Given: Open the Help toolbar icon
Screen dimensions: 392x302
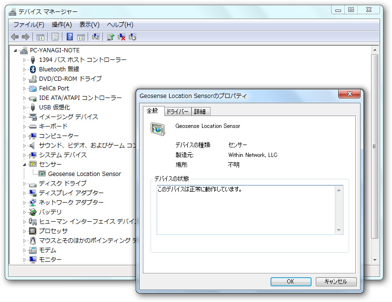Looking at the screenshot, I should pos(70,37).
